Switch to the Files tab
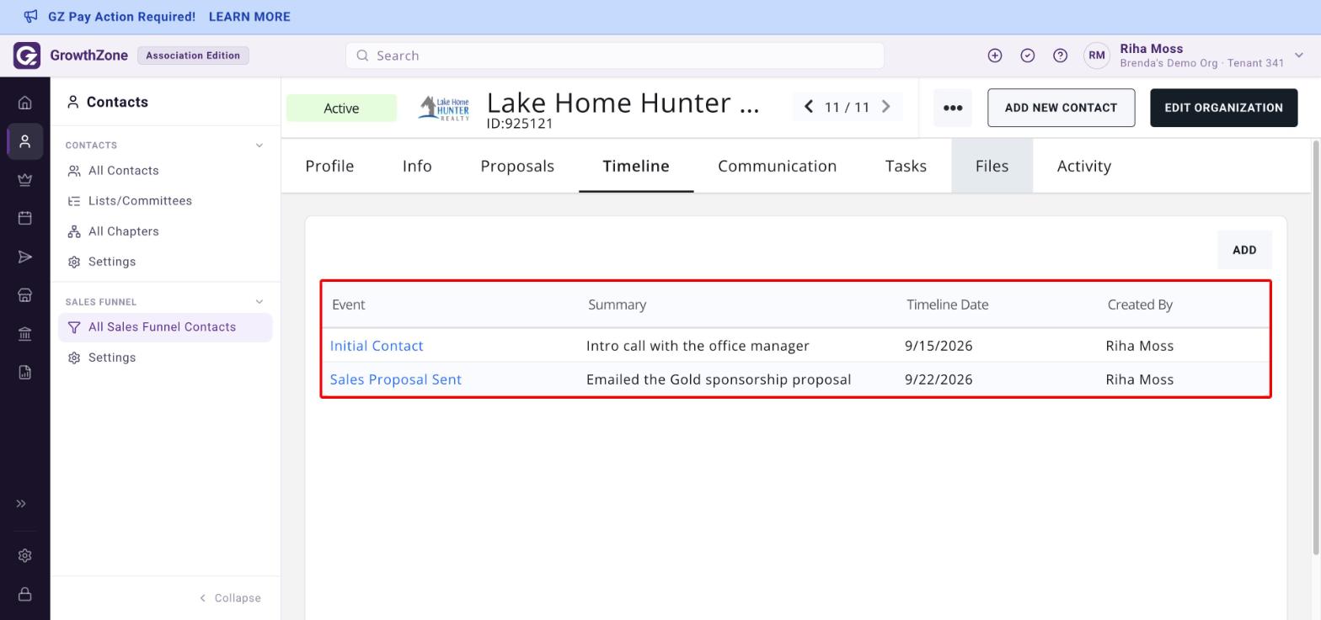The width and height of the screenshot is (1321, 620). (x=992, y=166)
